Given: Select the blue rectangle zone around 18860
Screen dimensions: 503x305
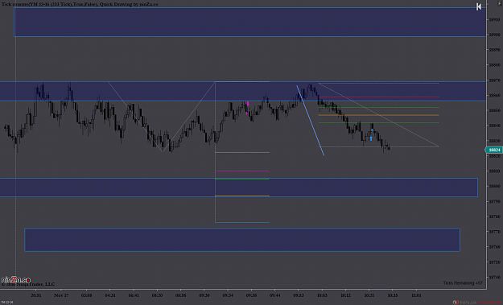Looking at the screenshot, I should (242, 92).
